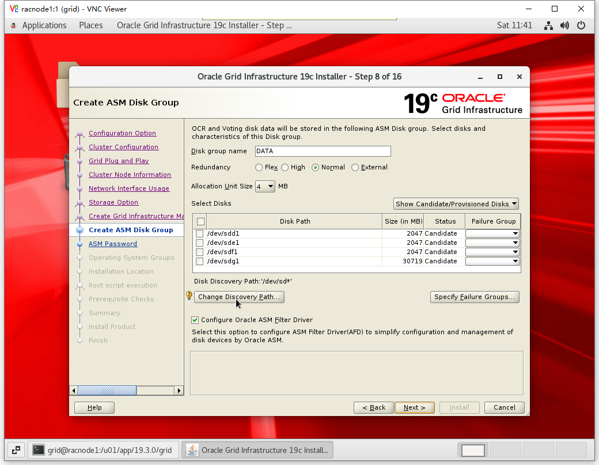Select the External redundancy option

355,168
